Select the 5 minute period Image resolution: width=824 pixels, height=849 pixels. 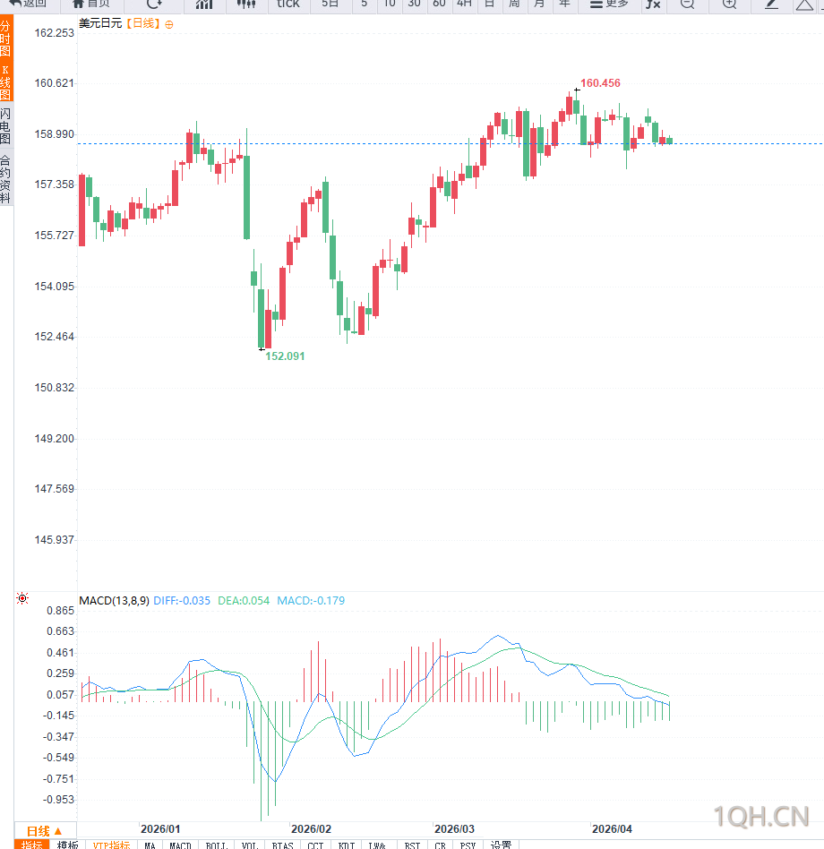pyautogui.click(x=365, y=4)
